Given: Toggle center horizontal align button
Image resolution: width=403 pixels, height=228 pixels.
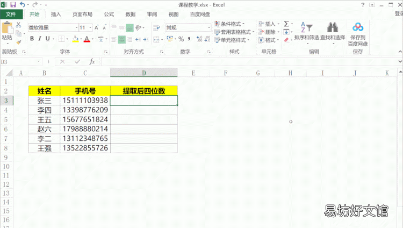Looking at the screenshot, I should [x=121, y=39].
